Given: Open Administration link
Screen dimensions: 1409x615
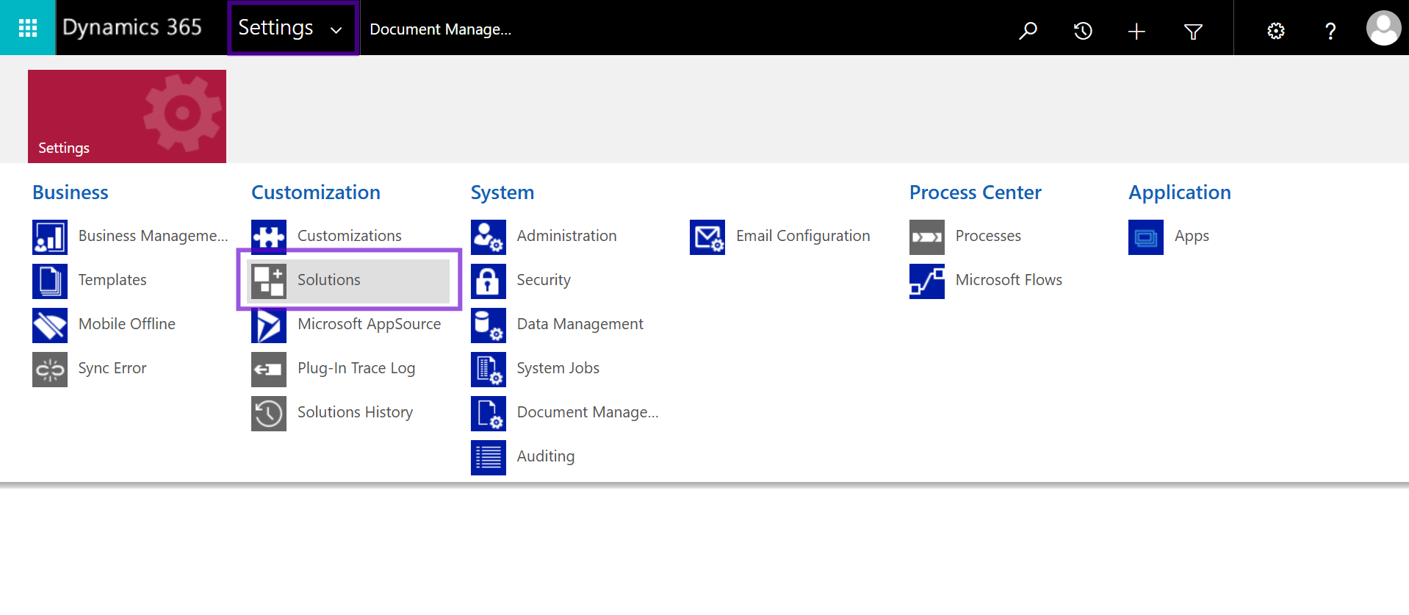Looking at the screenshot, I should (567, 236).
